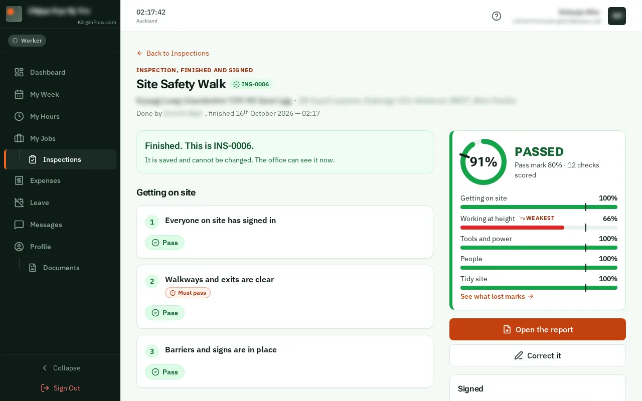
Task: Click the Open the report button
Action: (538, 329)
